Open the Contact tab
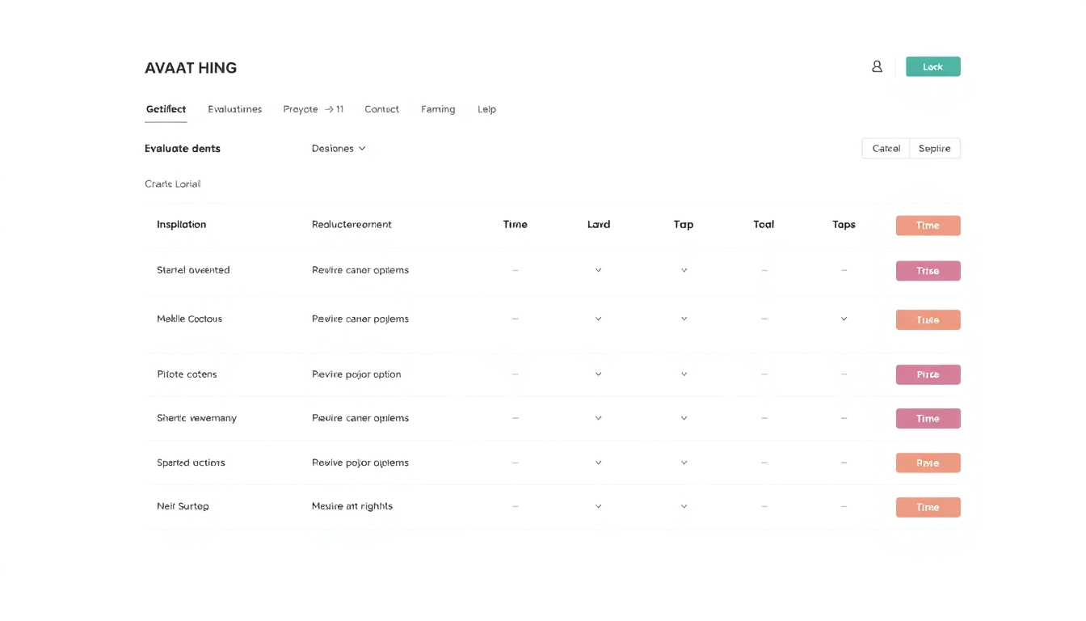The width and height of the screenshot is (1086, 621). click(381, 108)
